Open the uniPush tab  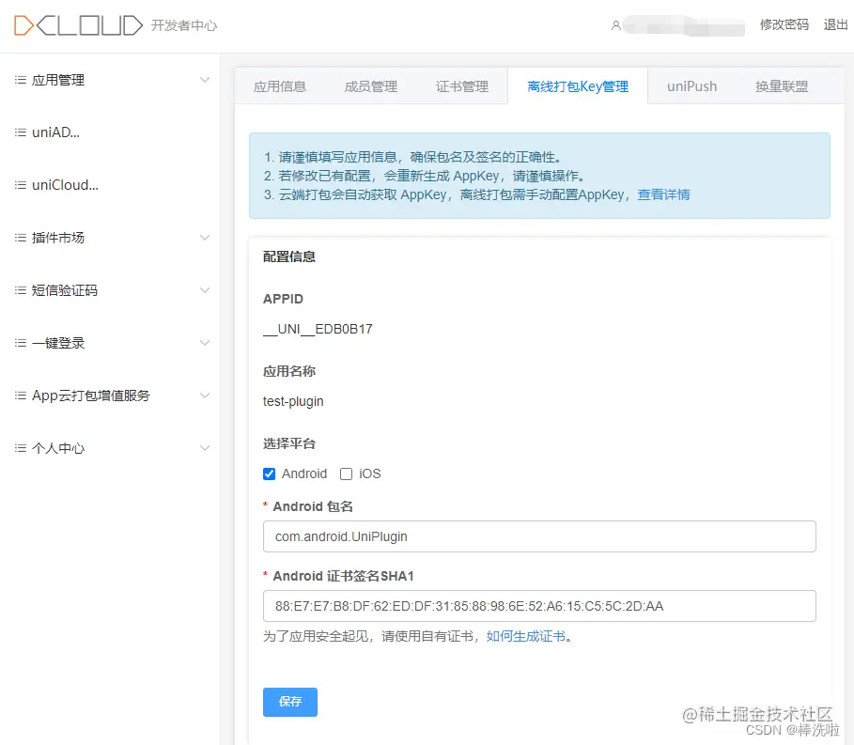tap(691, 86)
